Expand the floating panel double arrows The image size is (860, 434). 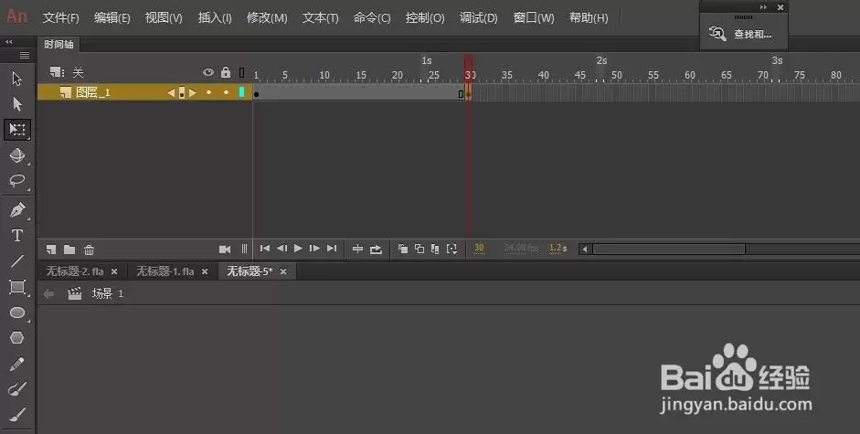(763, 7)
